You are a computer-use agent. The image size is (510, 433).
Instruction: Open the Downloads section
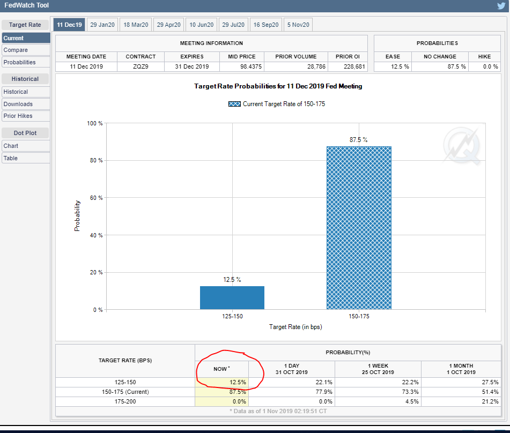[26, 104]
